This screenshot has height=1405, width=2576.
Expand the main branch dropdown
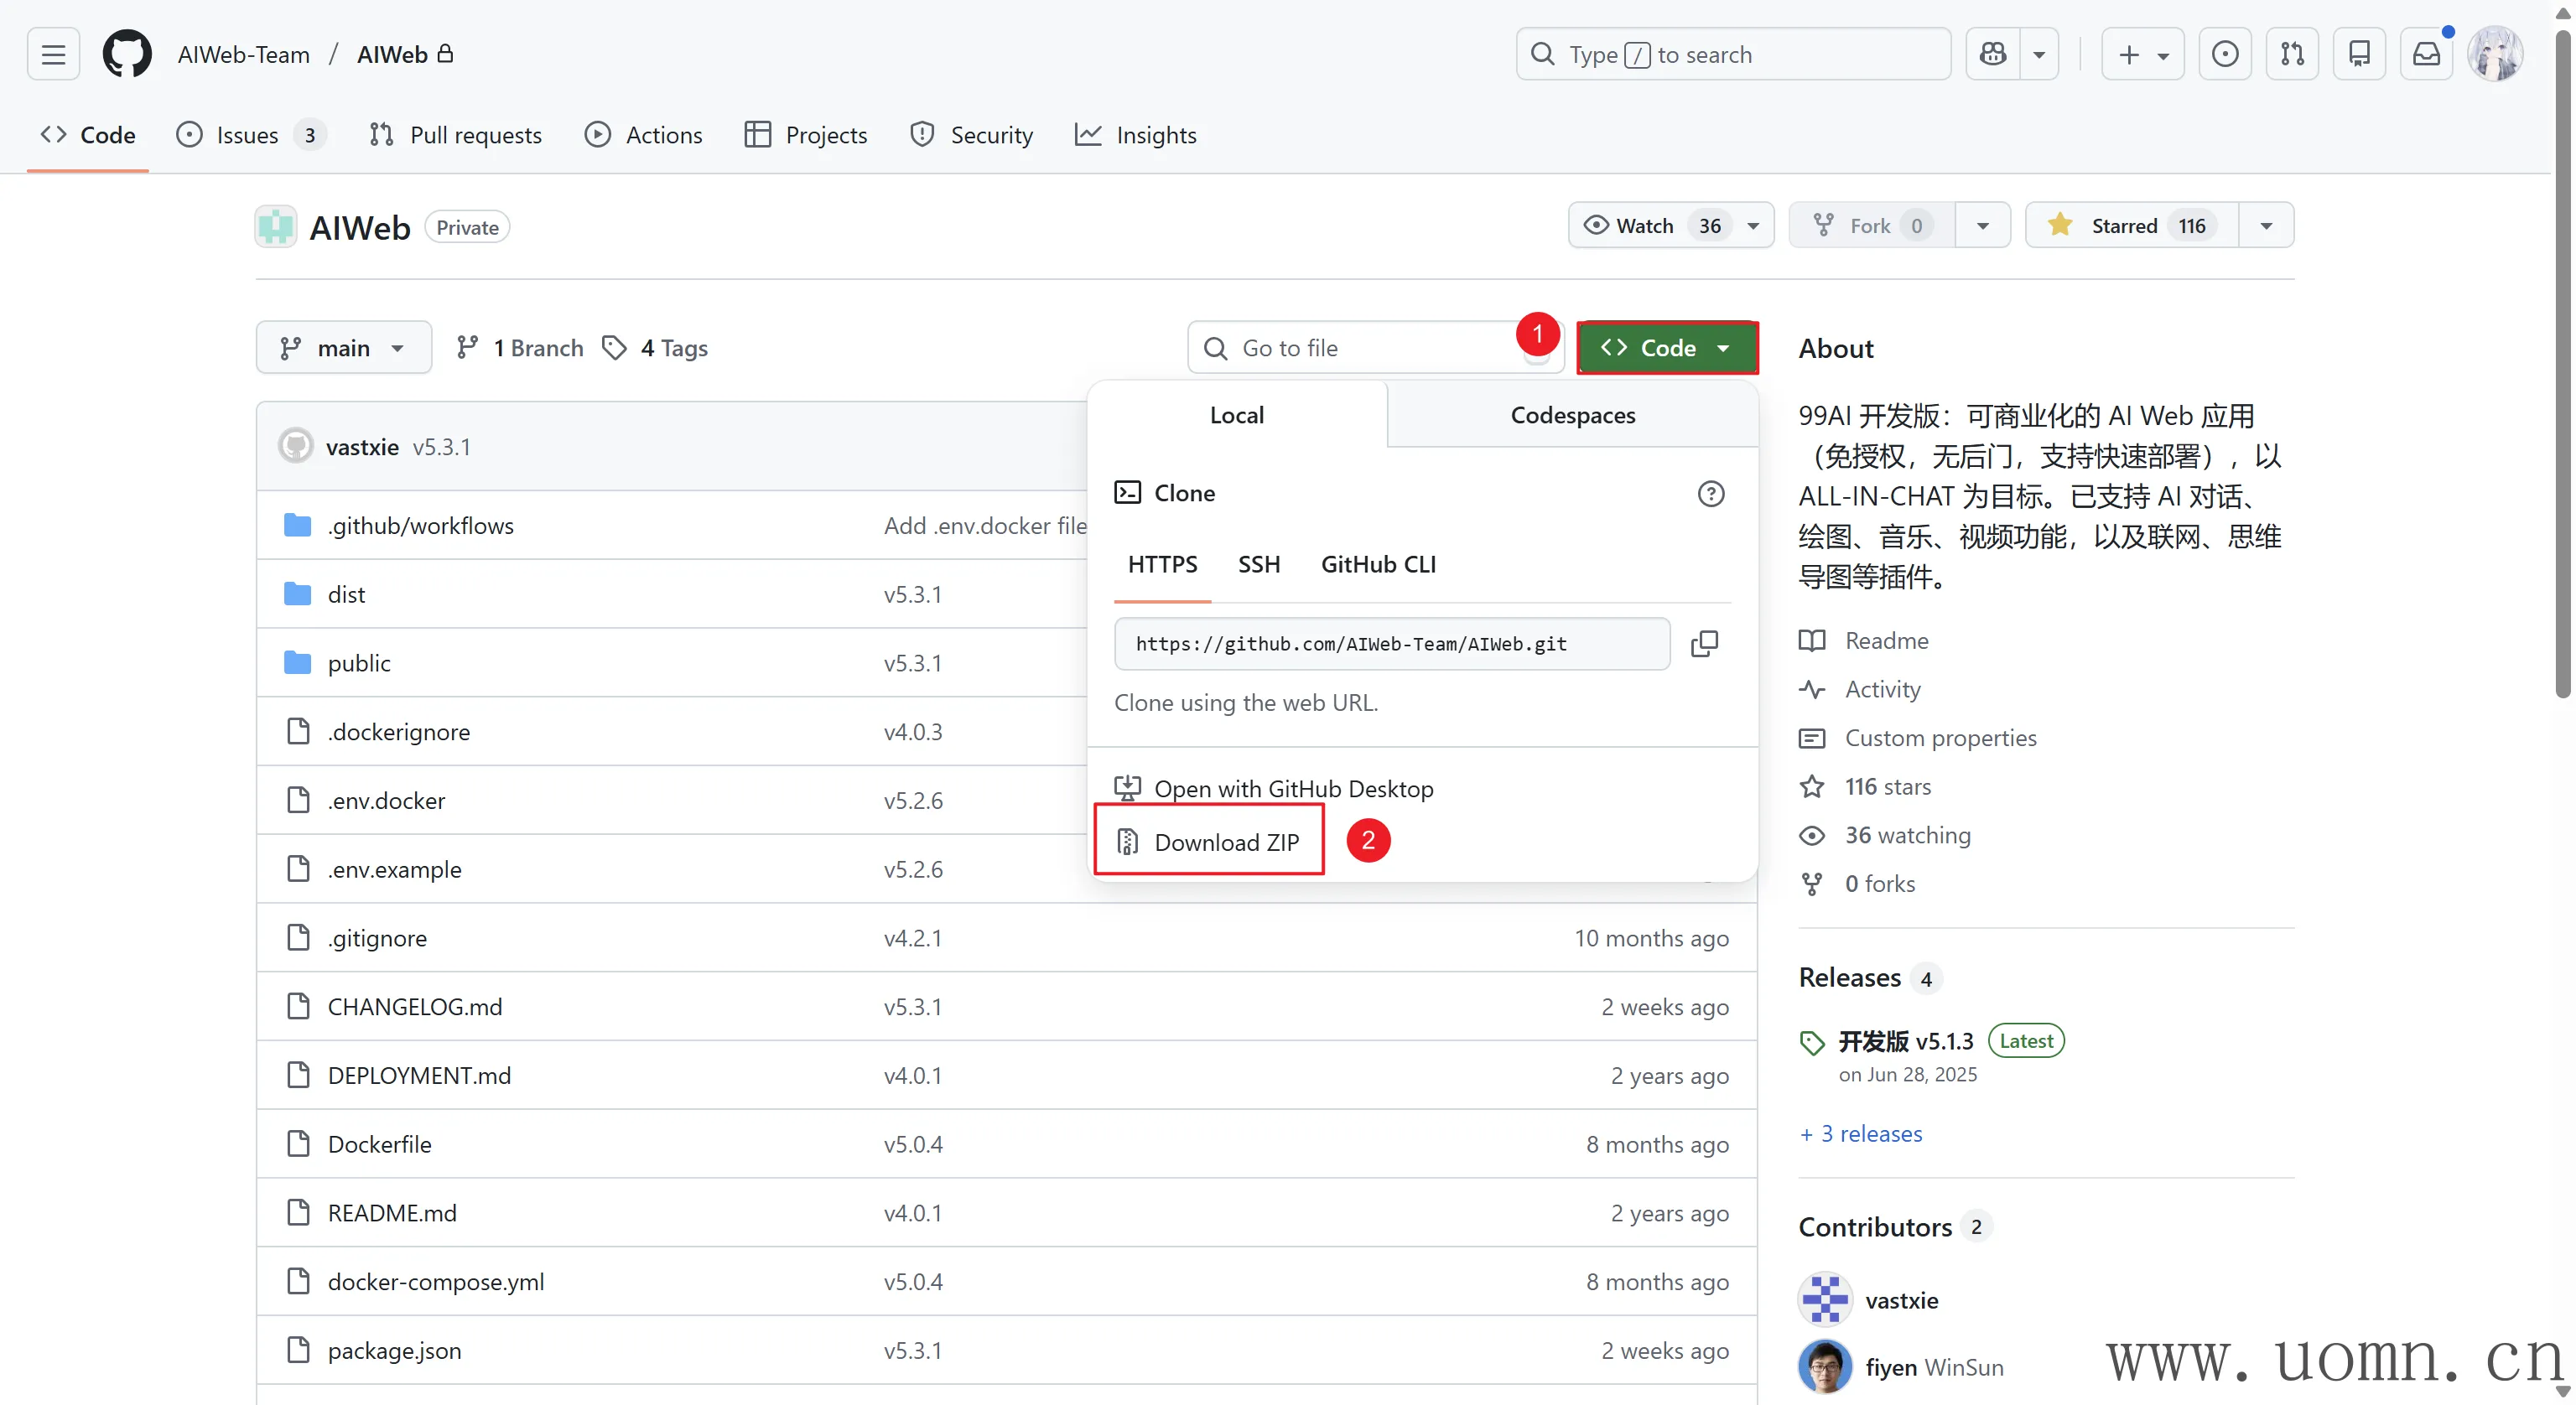[343, 348]
